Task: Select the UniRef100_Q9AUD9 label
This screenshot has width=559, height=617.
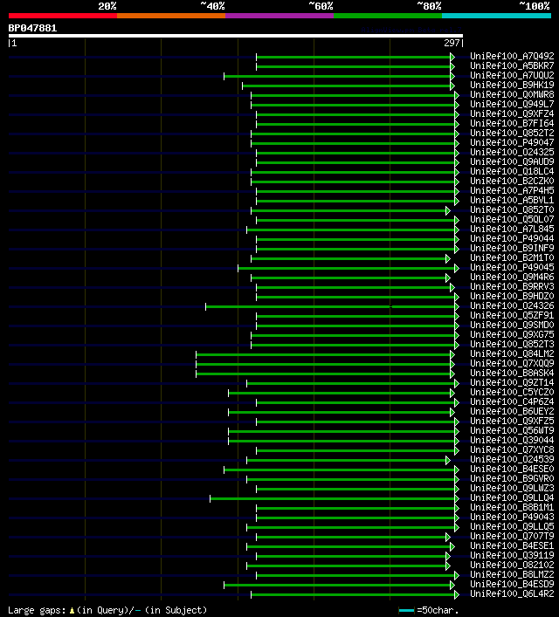Action: click(512, 161)
